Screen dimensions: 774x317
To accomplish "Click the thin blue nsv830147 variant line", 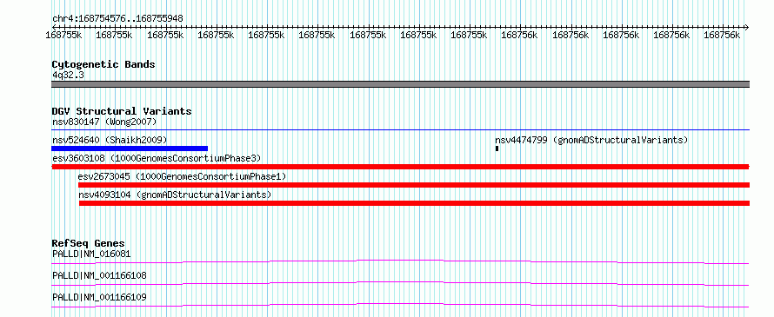I will pyautogui.click(x=400, y=130).
